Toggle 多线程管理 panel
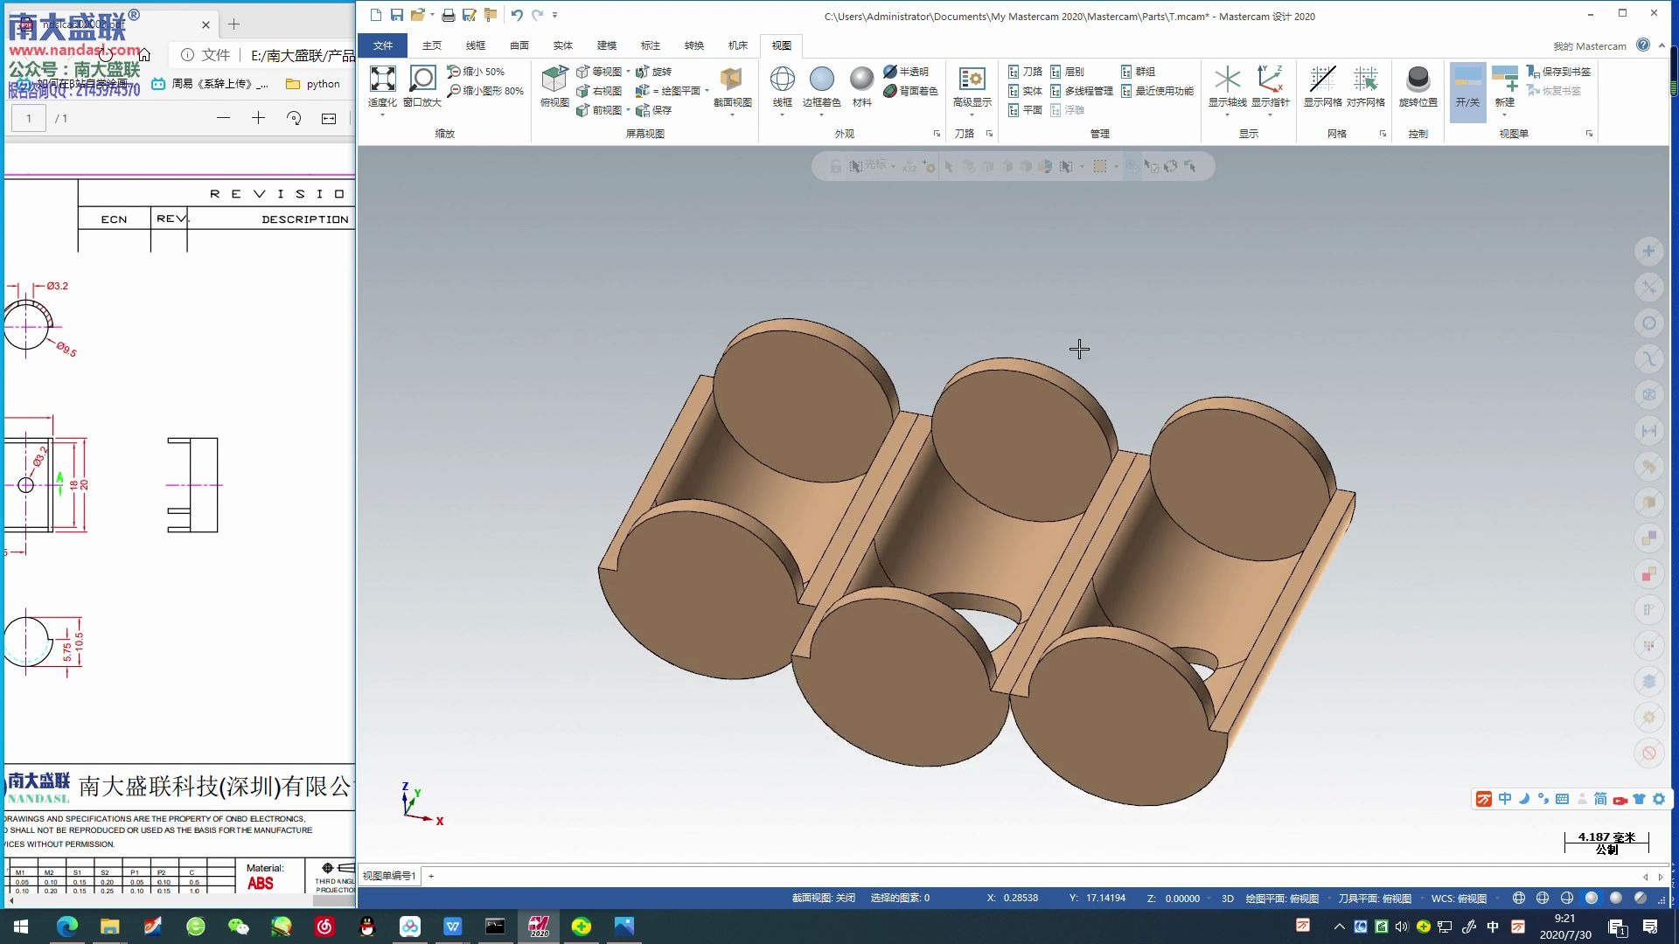Image resolution: width=1679 pixels, height=944 pixels. 1082,91
